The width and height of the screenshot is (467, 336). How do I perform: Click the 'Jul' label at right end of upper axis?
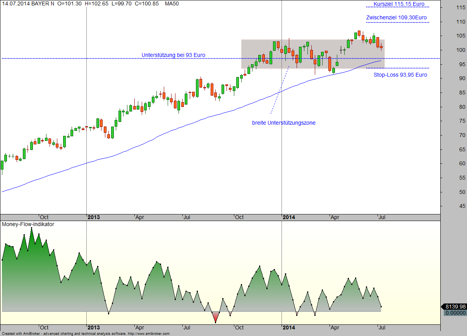(x=382, y=217)
